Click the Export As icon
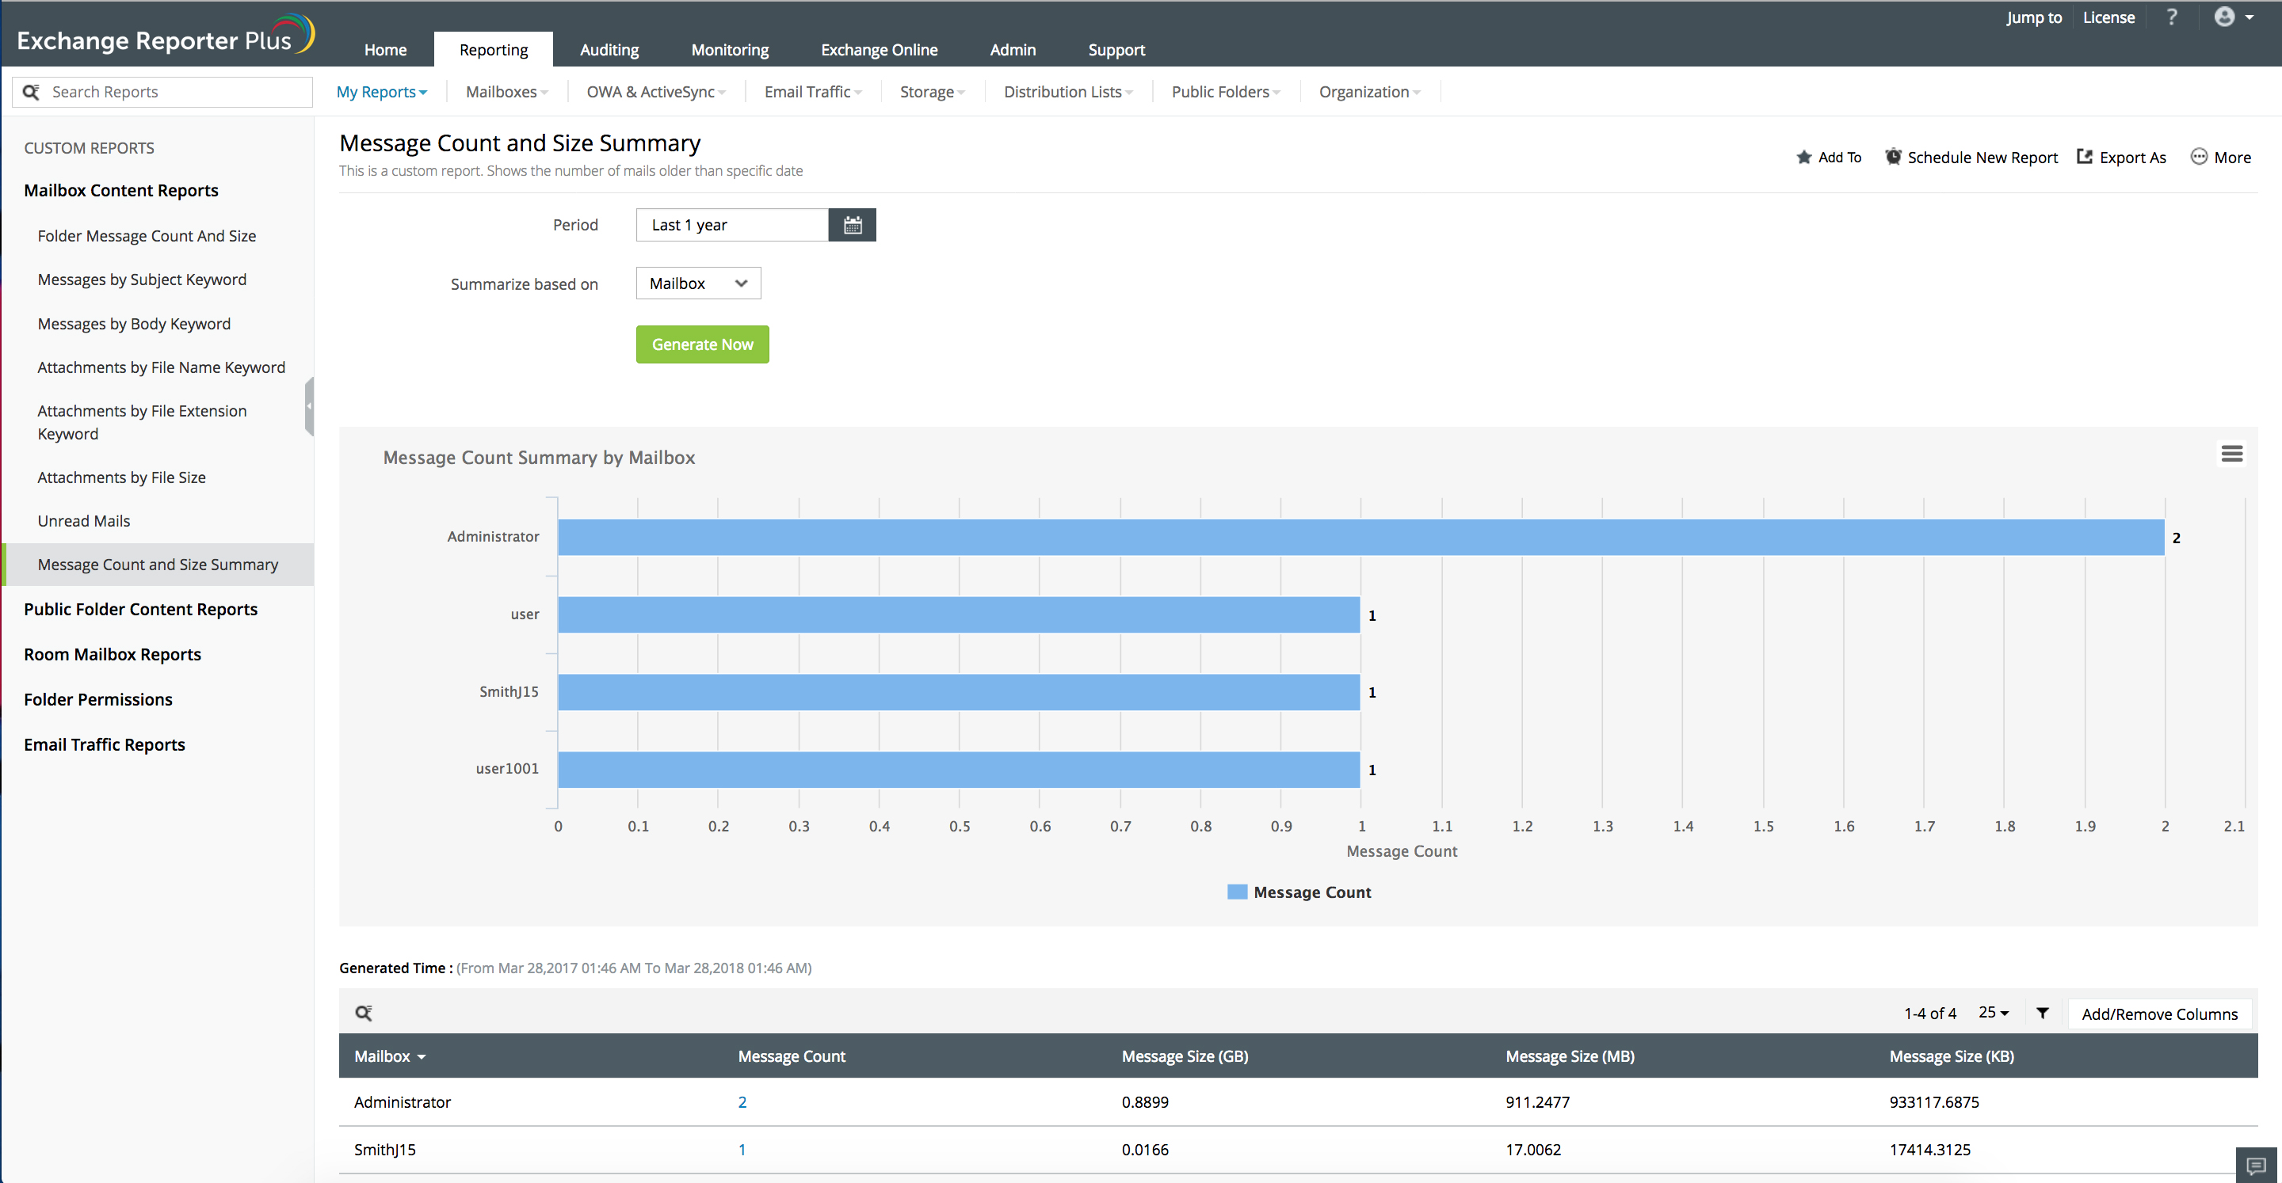The width and height of the screenshot is (2282, 1183). [2085, 157]
